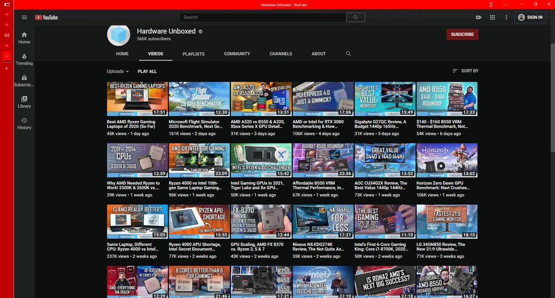Go to Home in the sidebar
This screenshot has height=298, width=555.
(24, 37)
